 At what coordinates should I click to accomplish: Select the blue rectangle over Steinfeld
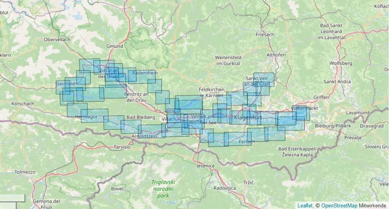(x=63, y=87)
